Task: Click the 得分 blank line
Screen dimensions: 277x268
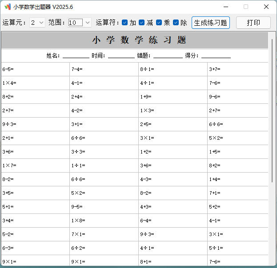Action: 216,58
